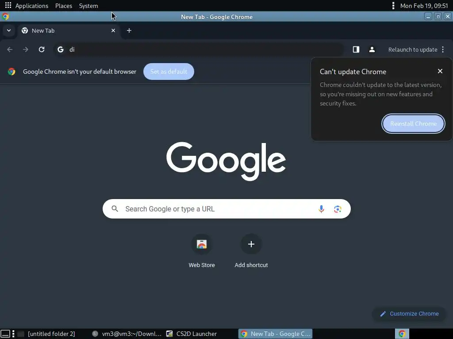
Task: Click the Chrome logo in default browser bar
Action: coord(12,72)
